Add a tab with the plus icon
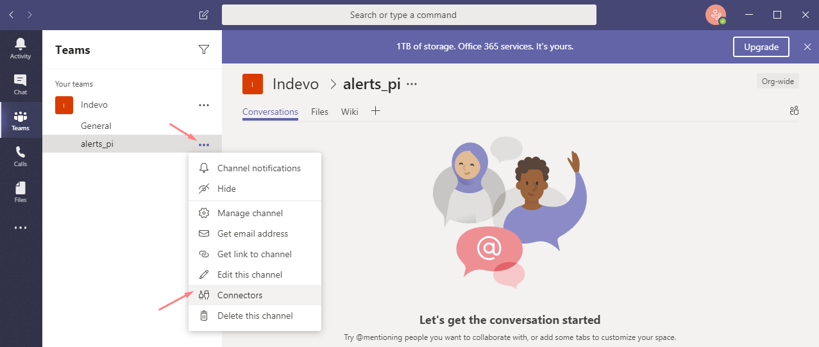The image size is (819, 347). [376, 111]
